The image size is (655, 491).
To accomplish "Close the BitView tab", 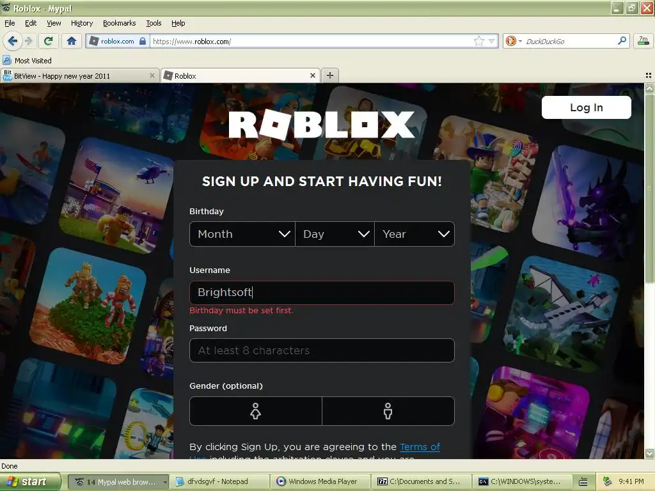I will [152, 75].
